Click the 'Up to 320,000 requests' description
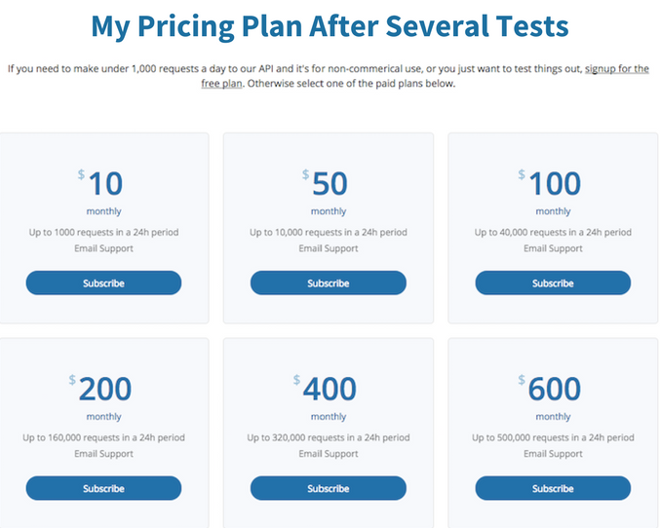Viewport: 660px width, 528px height. (328, 437)
